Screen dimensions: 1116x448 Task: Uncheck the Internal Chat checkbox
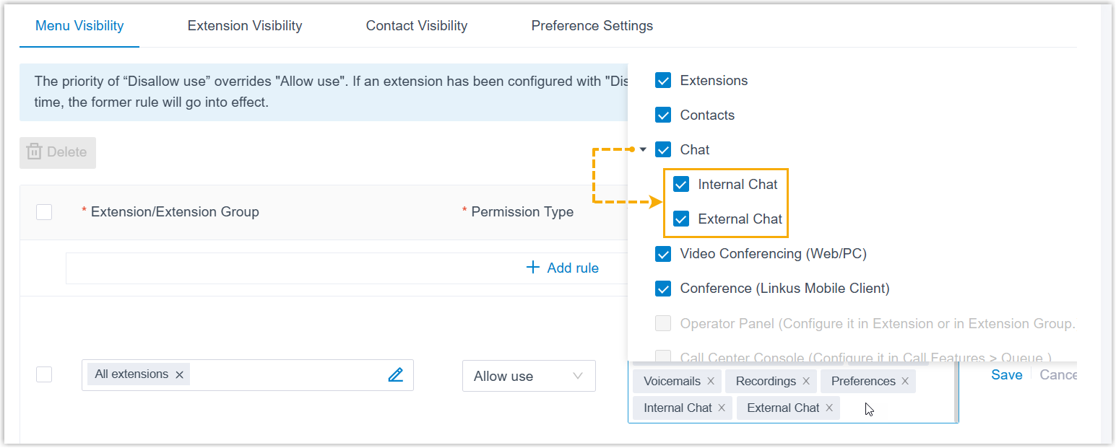[681, 185]
